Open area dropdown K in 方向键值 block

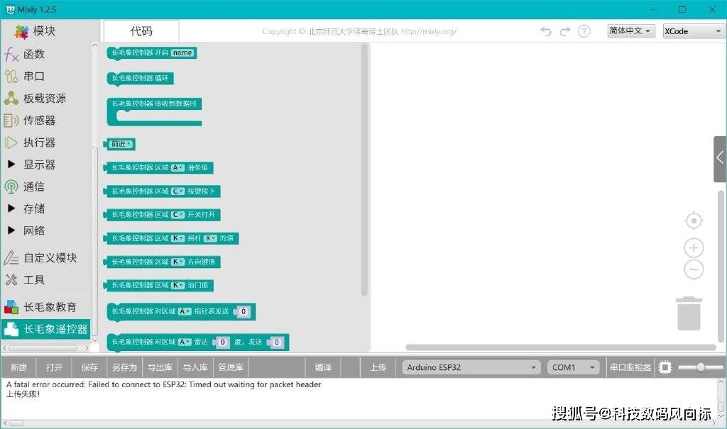click(x=178, y=262)
